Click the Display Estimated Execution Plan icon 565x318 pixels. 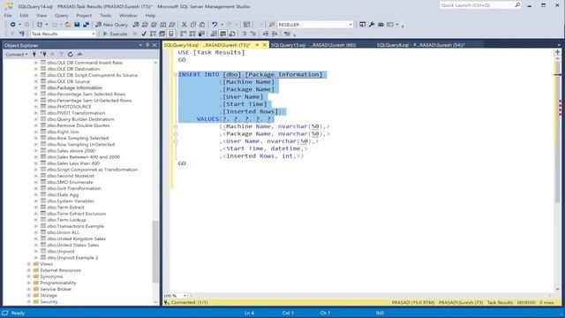click(x=153, y=34)
